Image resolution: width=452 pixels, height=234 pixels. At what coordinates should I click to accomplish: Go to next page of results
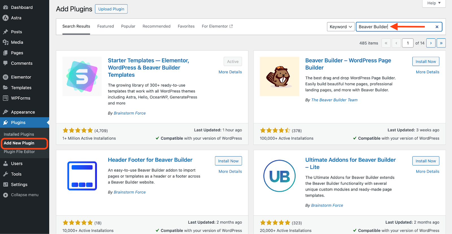pos(431,43)
